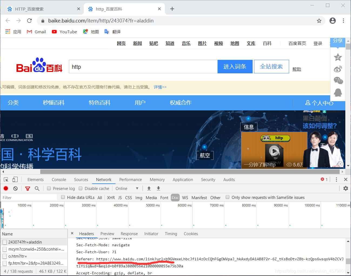Click the network Filter text field
Image resolution: width=351 pixels, height=276 pixels.
(29, 198)
